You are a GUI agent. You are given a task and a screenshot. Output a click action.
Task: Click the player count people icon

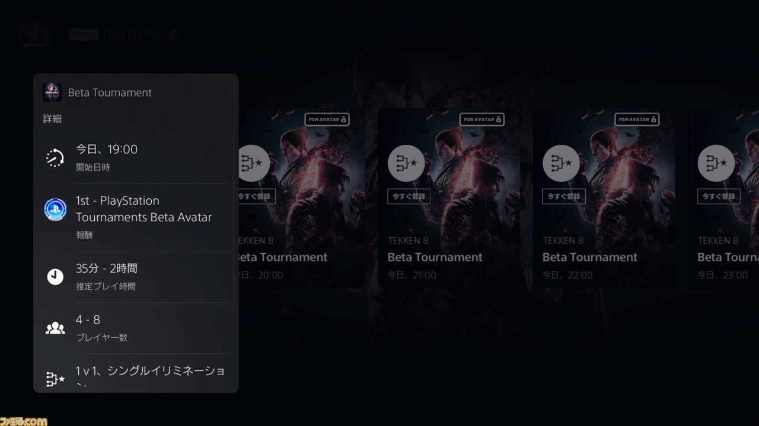click(55, 328)
